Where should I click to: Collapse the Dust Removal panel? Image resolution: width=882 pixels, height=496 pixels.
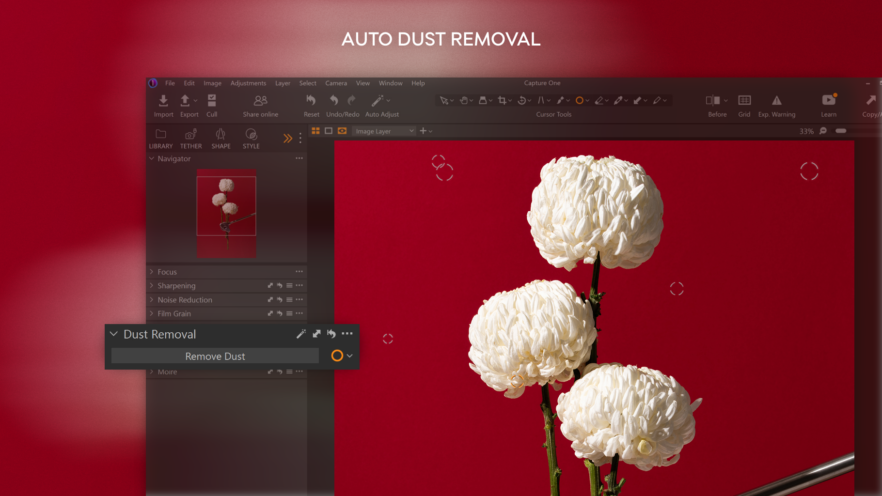coord(114,334)
